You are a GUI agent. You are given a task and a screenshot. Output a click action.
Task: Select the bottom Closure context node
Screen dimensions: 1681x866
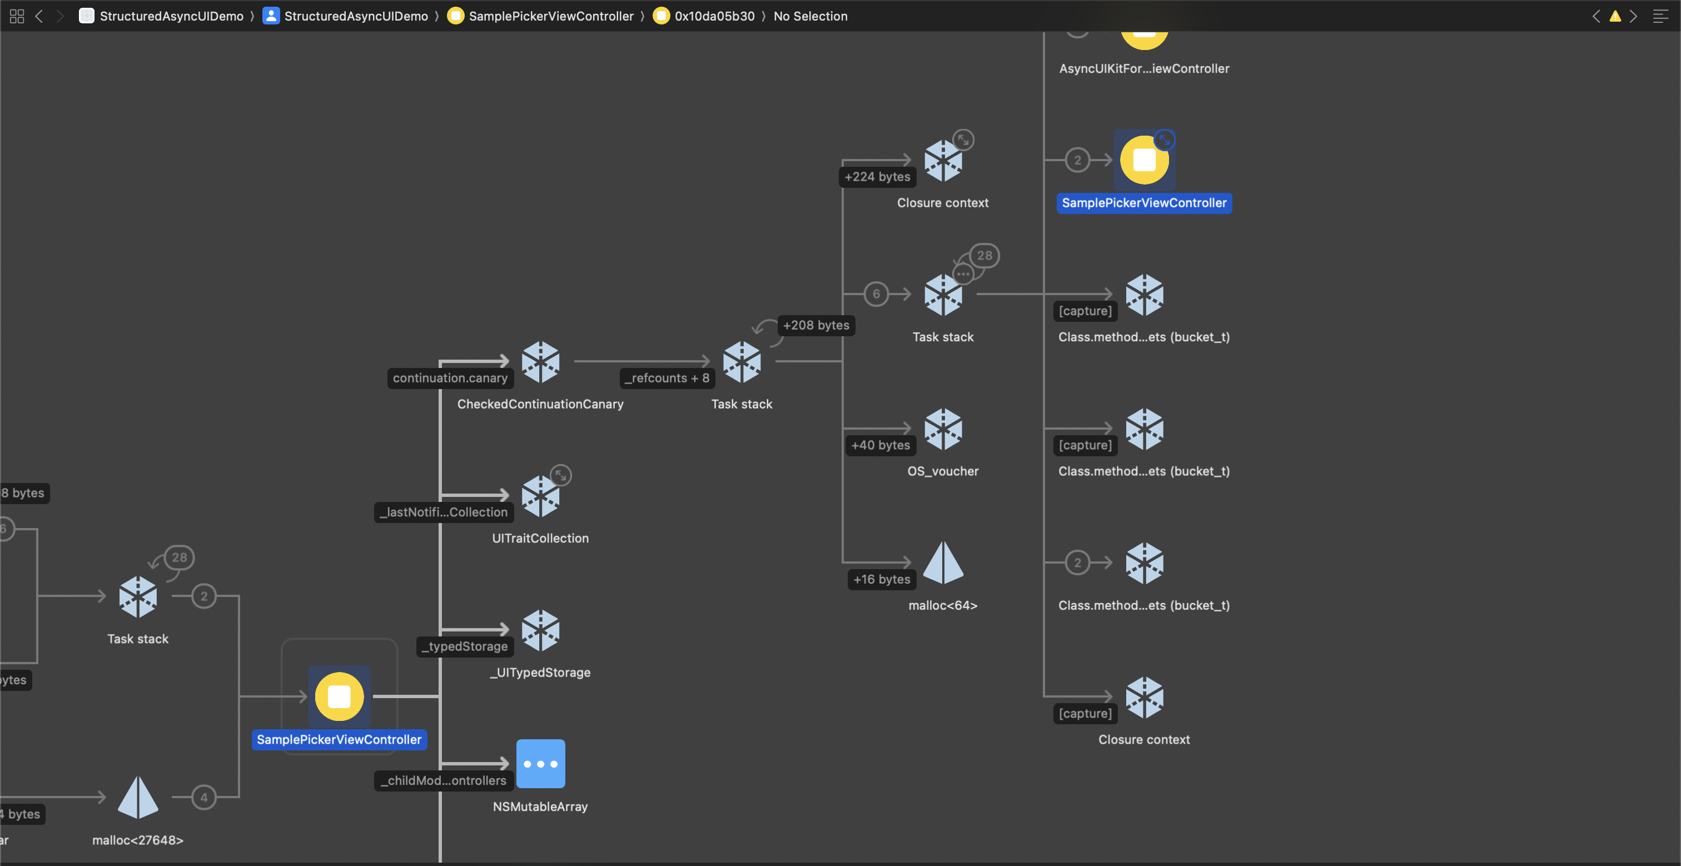[x=1145, y=697]
